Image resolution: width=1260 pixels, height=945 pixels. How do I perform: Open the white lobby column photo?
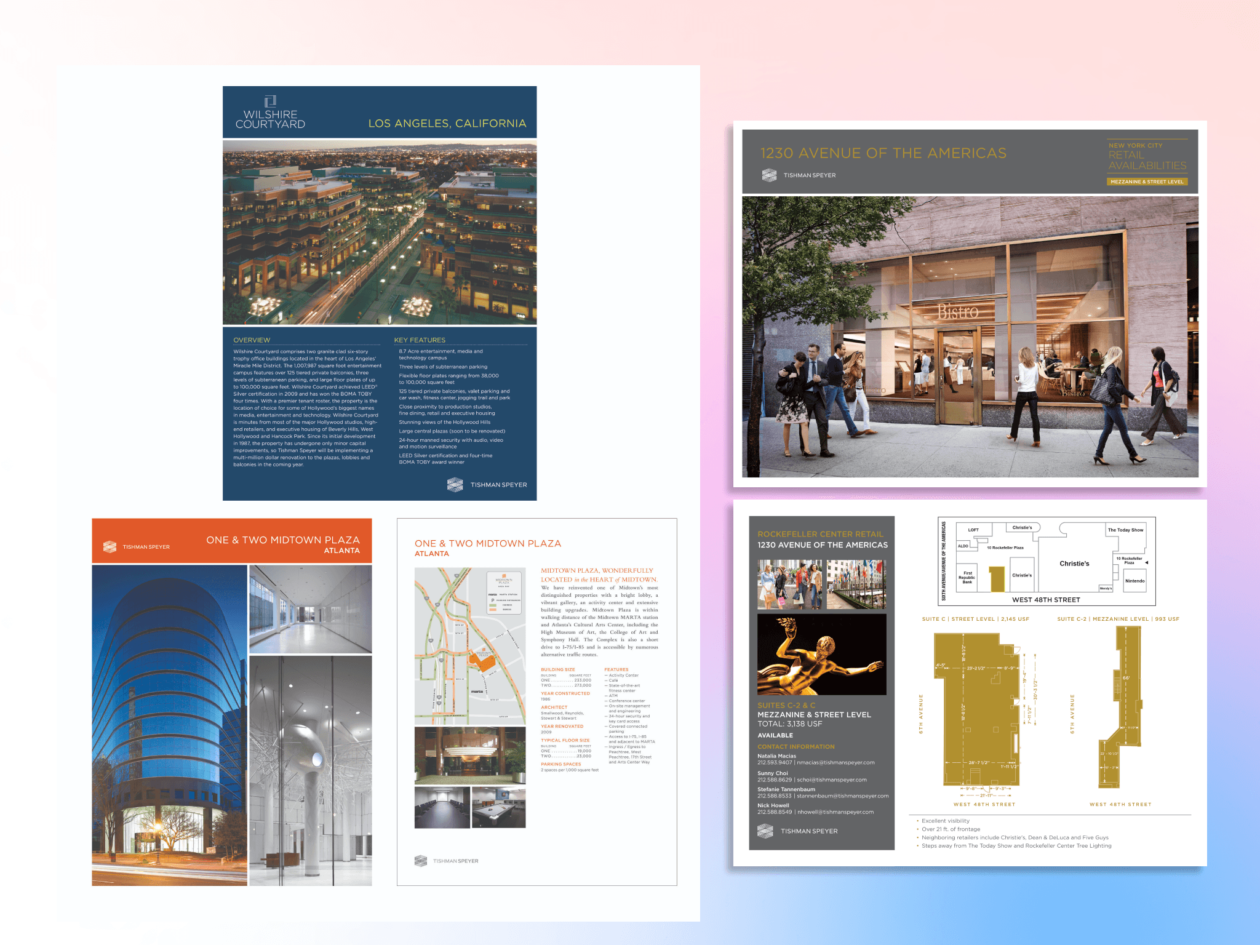coord(311,771)
